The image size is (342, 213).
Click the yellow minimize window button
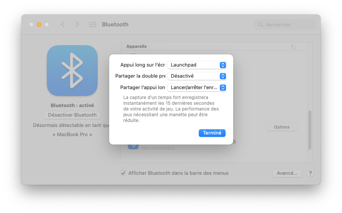39,24
